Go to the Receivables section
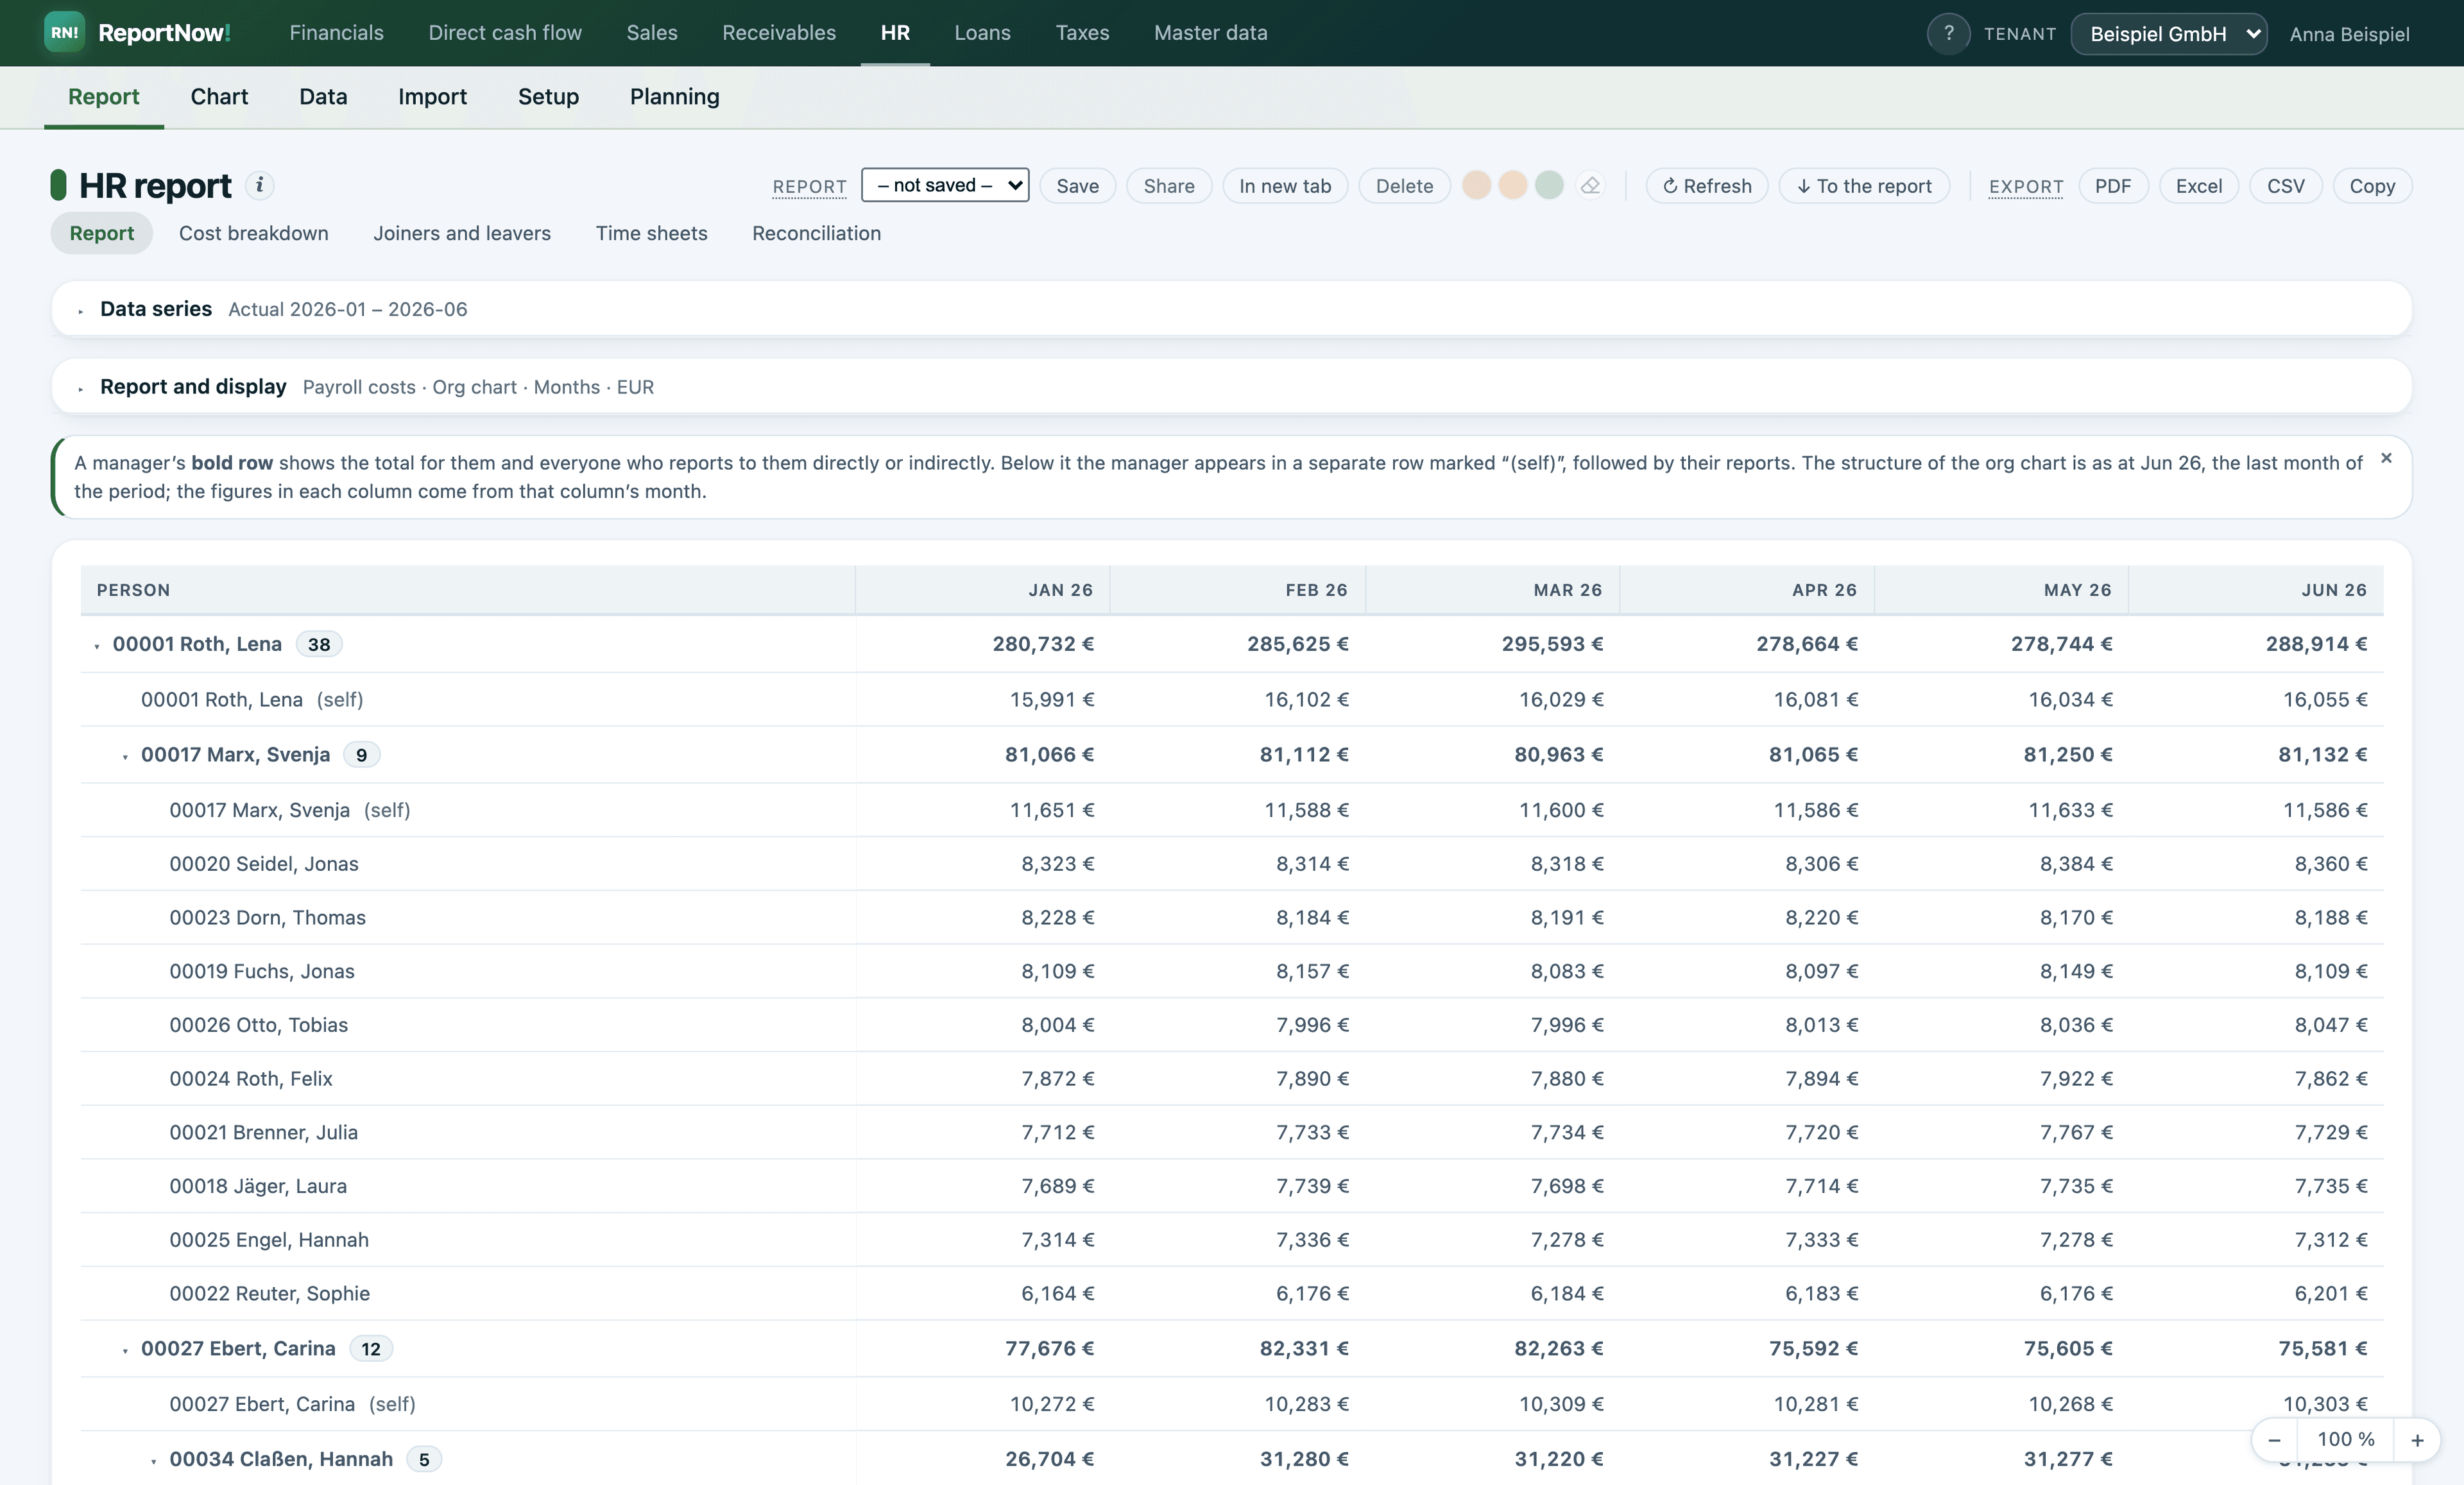 [779, 33]
